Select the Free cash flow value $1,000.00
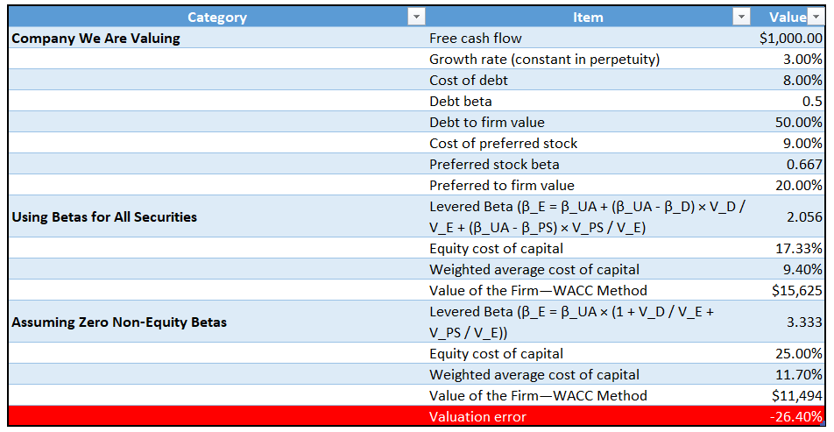The height and width of the screenshot is (432, 834). tap(791, 39)
